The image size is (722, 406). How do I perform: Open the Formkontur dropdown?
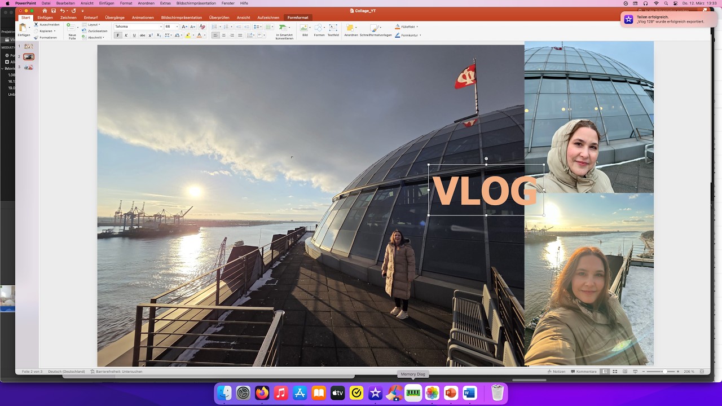click(x=408, y=35)
